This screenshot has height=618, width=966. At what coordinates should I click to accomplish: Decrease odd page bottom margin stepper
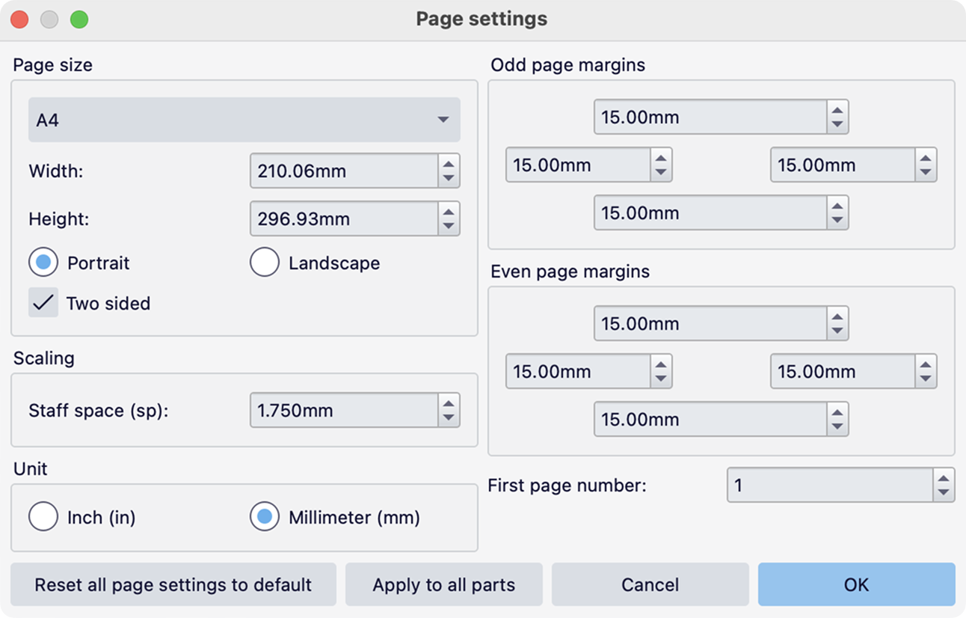837,220
